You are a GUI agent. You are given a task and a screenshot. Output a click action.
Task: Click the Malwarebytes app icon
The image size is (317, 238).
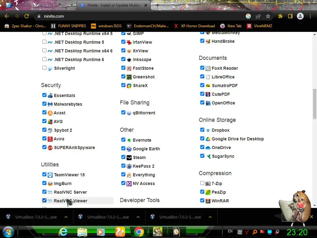[x=50, y=104]
